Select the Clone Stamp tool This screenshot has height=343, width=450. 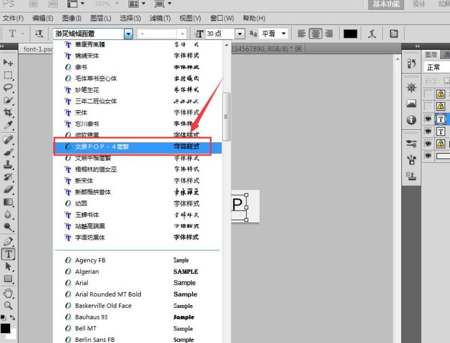click(8, 164)
